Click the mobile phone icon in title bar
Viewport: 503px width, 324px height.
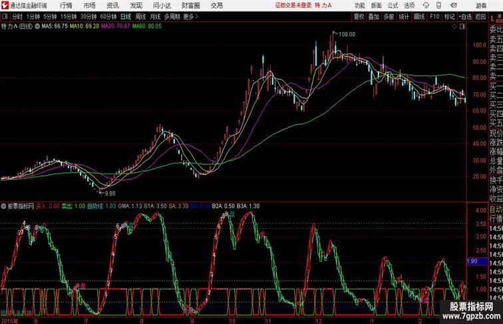point(438,5)
